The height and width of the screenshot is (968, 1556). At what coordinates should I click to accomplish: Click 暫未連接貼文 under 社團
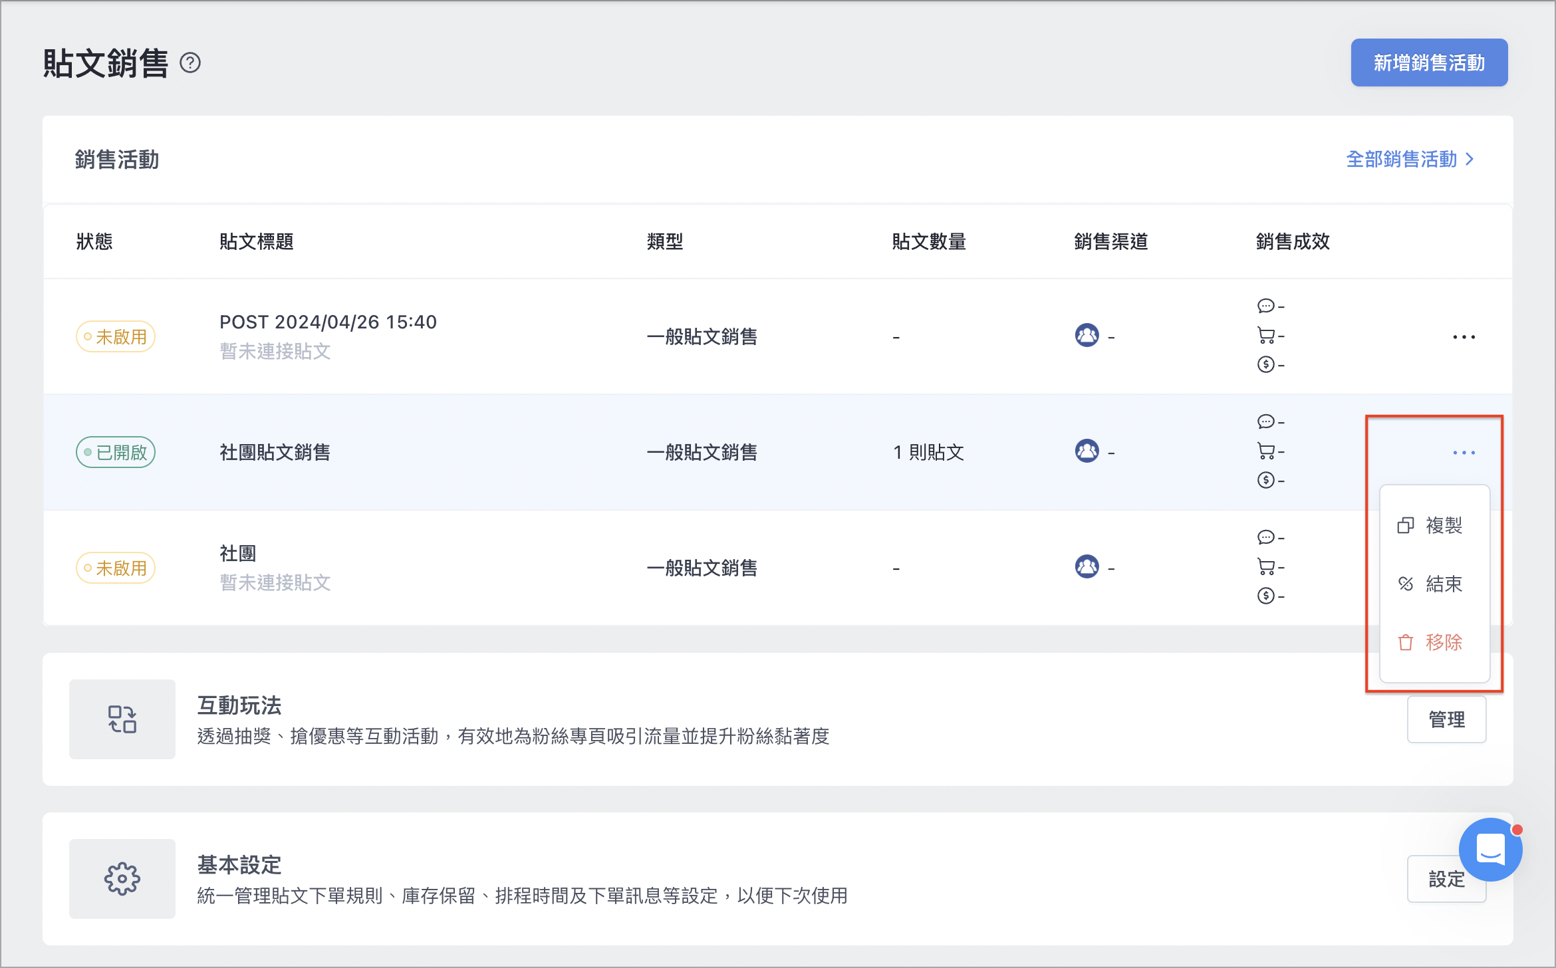coord(275,583)
